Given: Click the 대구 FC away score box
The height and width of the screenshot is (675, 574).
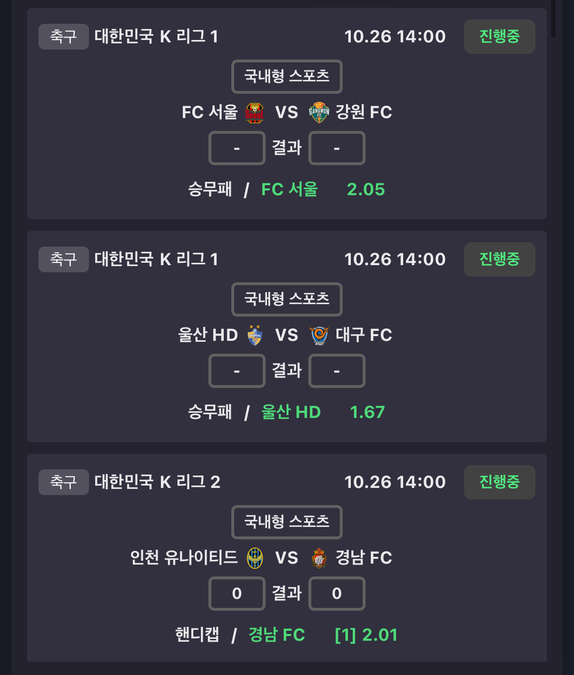Looking at the screenshot, I should tap(336, 371).
